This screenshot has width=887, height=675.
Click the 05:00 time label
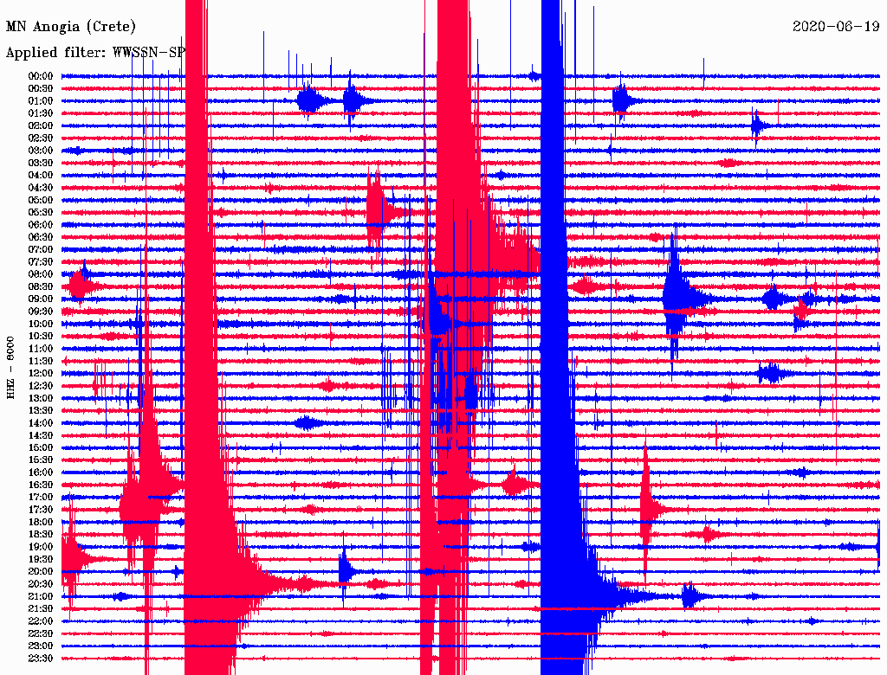[41, 200]
